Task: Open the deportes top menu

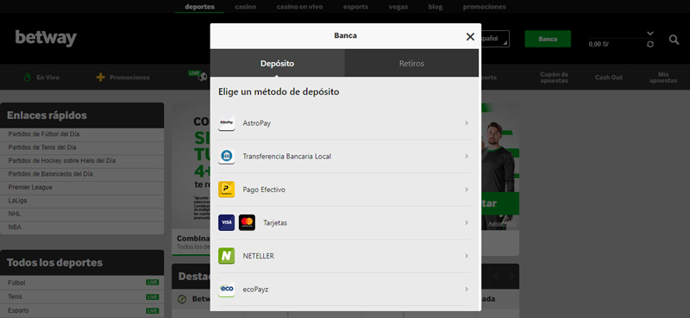Action: pos(200,7)
